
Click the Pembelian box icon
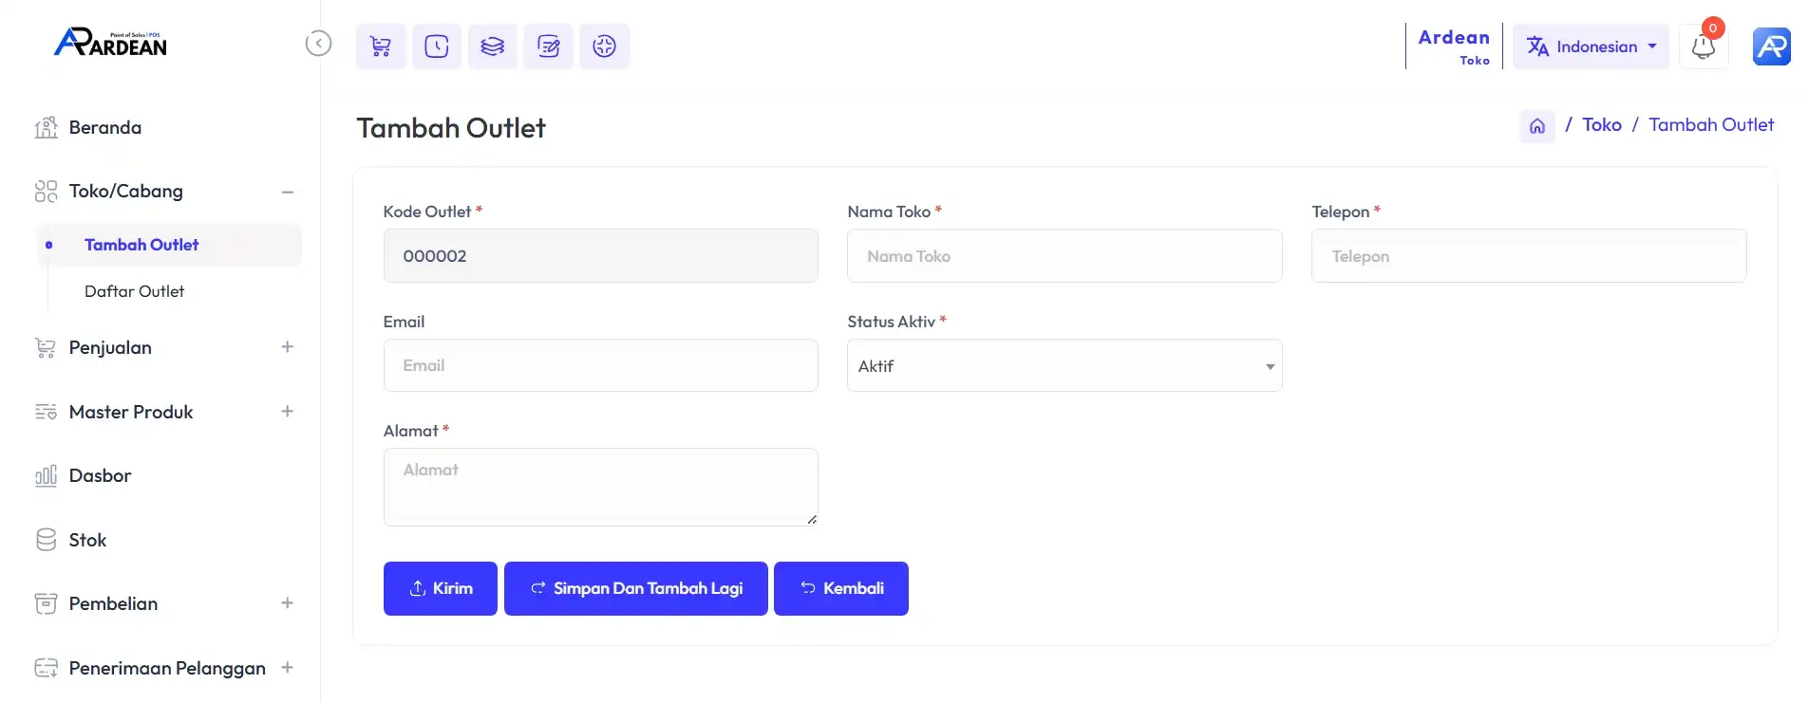point(46,603)
